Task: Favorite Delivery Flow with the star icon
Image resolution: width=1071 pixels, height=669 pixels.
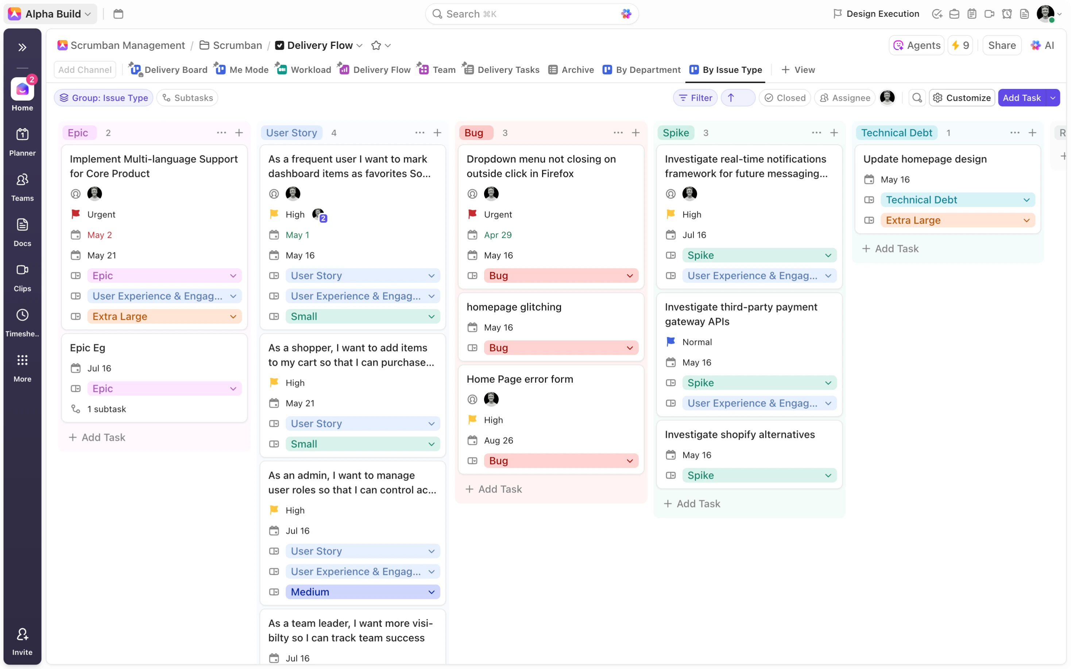Action: 376,46
